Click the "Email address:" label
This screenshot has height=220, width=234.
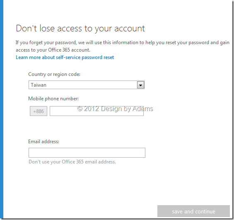[44, 142]
